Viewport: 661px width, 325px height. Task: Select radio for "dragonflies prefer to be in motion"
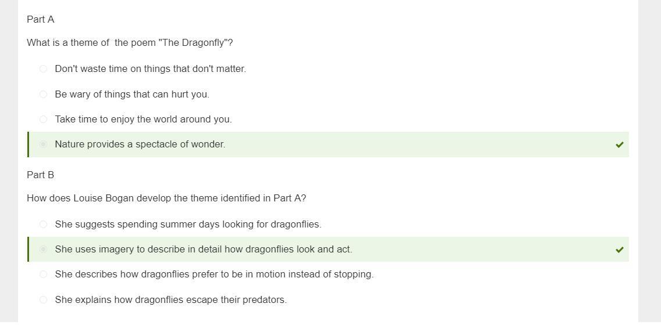pyautogui.click(x=43, y=275)
